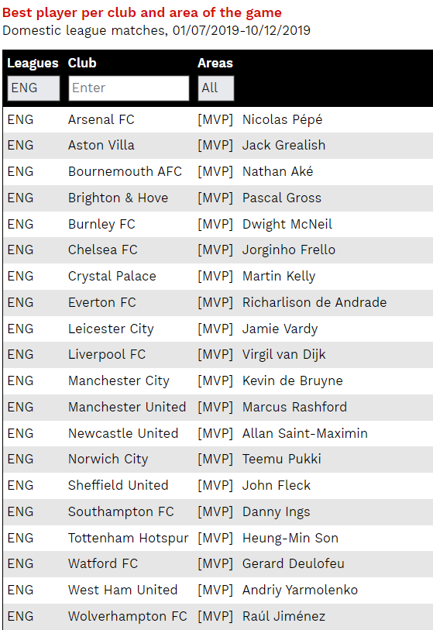Click Kevin de Bruyne player name
Image resolution: width=433 pixels, height=630 pixels.
[x=293, y=381]
